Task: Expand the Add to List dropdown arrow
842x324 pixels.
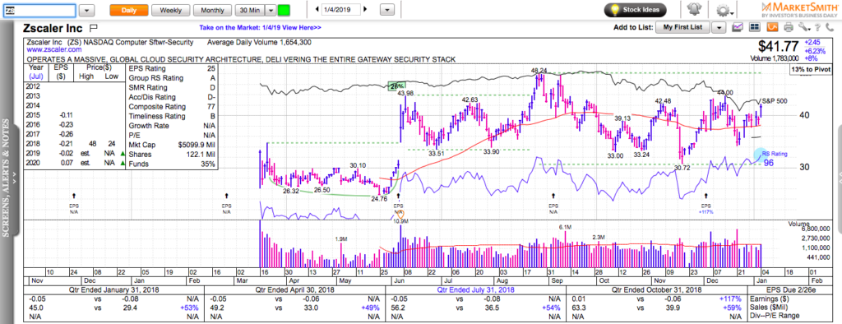Action: click(x=719, y=27)
